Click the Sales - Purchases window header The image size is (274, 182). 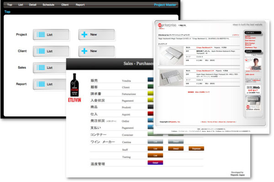point(110,64)
